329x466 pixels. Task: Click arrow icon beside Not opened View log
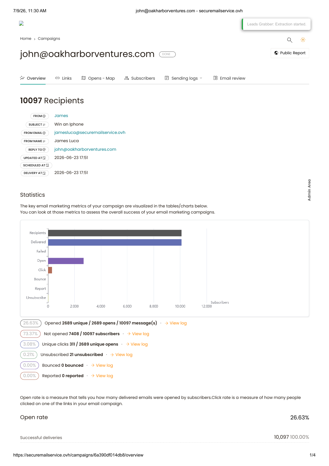coord(129,334)
